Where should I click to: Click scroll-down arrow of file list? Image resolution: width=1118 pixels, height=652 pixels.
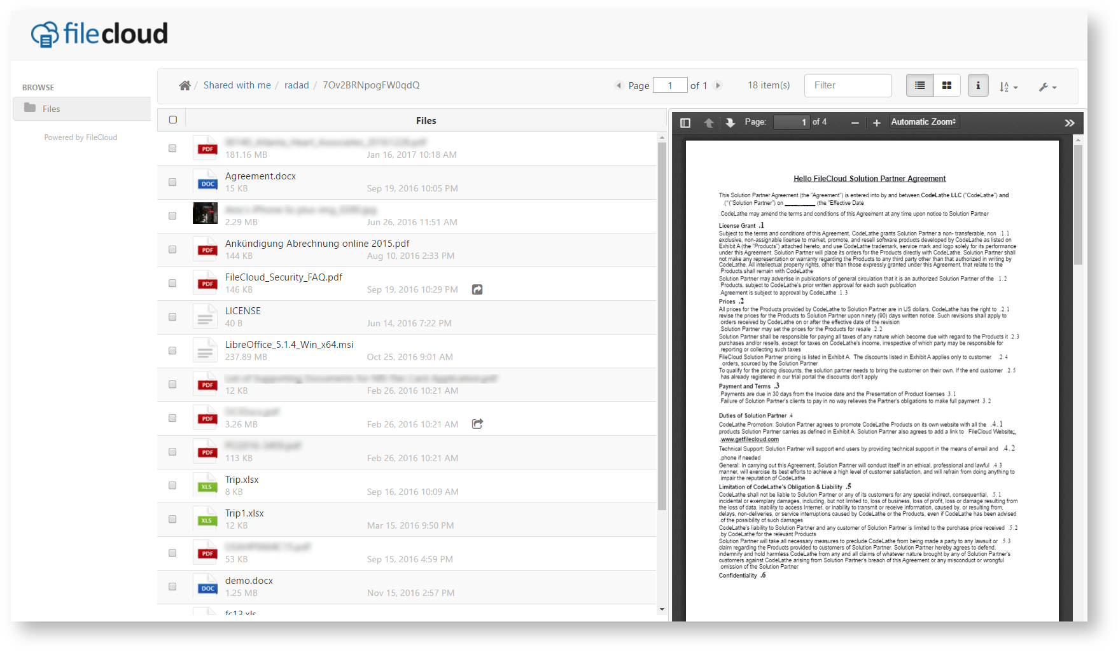click(x=662, y=609)
